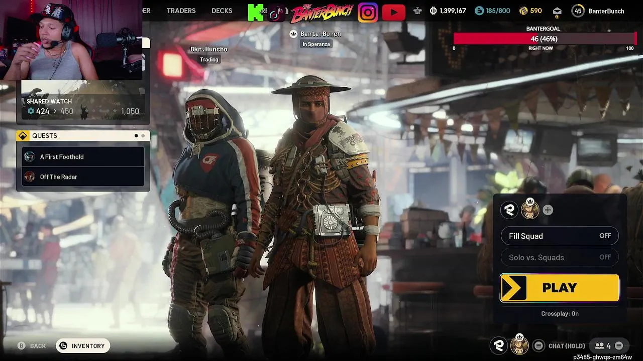Open the Instagram icon
Viewport: 643px width, 361px height.
368,13
